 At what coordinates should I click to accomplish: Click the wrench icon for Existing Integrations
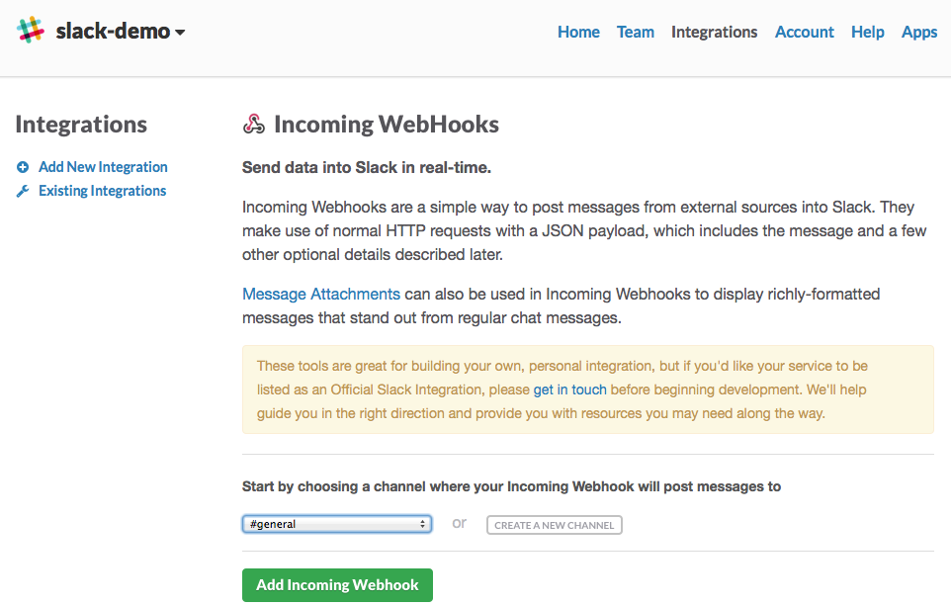click(23, 191)
